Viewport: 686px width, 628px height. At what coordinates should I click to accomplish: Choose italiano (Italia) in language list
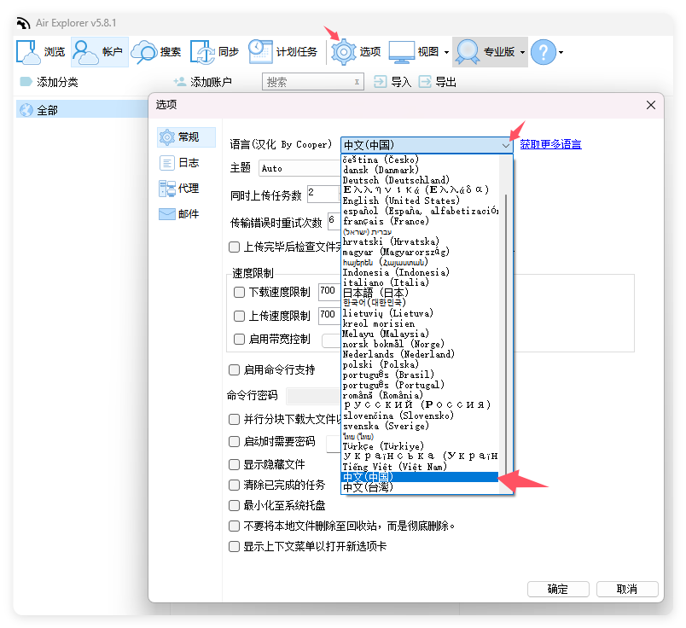pos(420,282)
